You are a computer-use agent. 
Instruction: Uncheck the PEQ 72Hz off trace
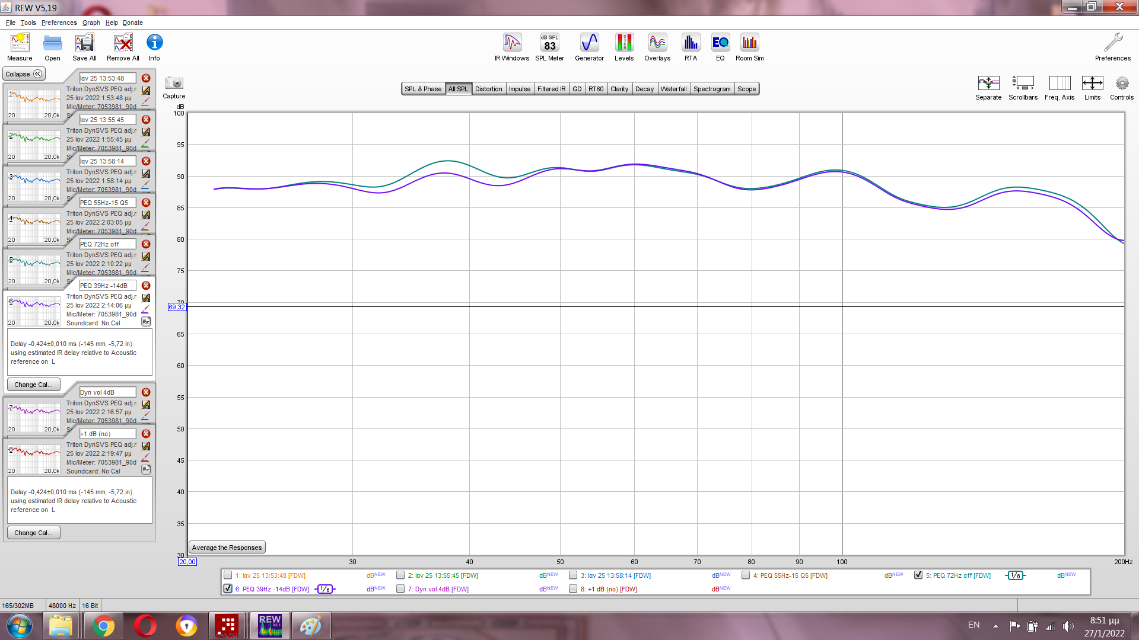(x=918, y=575)
